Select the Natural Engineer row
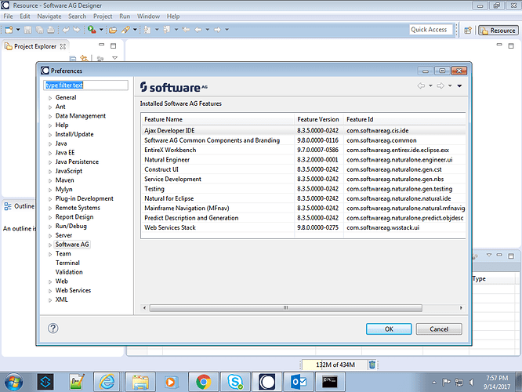Image resolution: width=522 pixels, height=392 pixels. click(303, 160)
